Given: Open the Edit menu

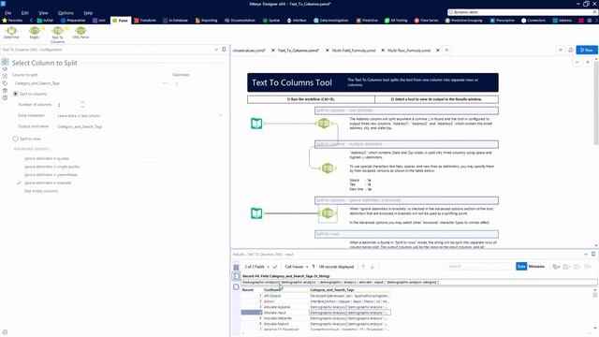Looking at the screenshot, I should (x=25, y=12).
